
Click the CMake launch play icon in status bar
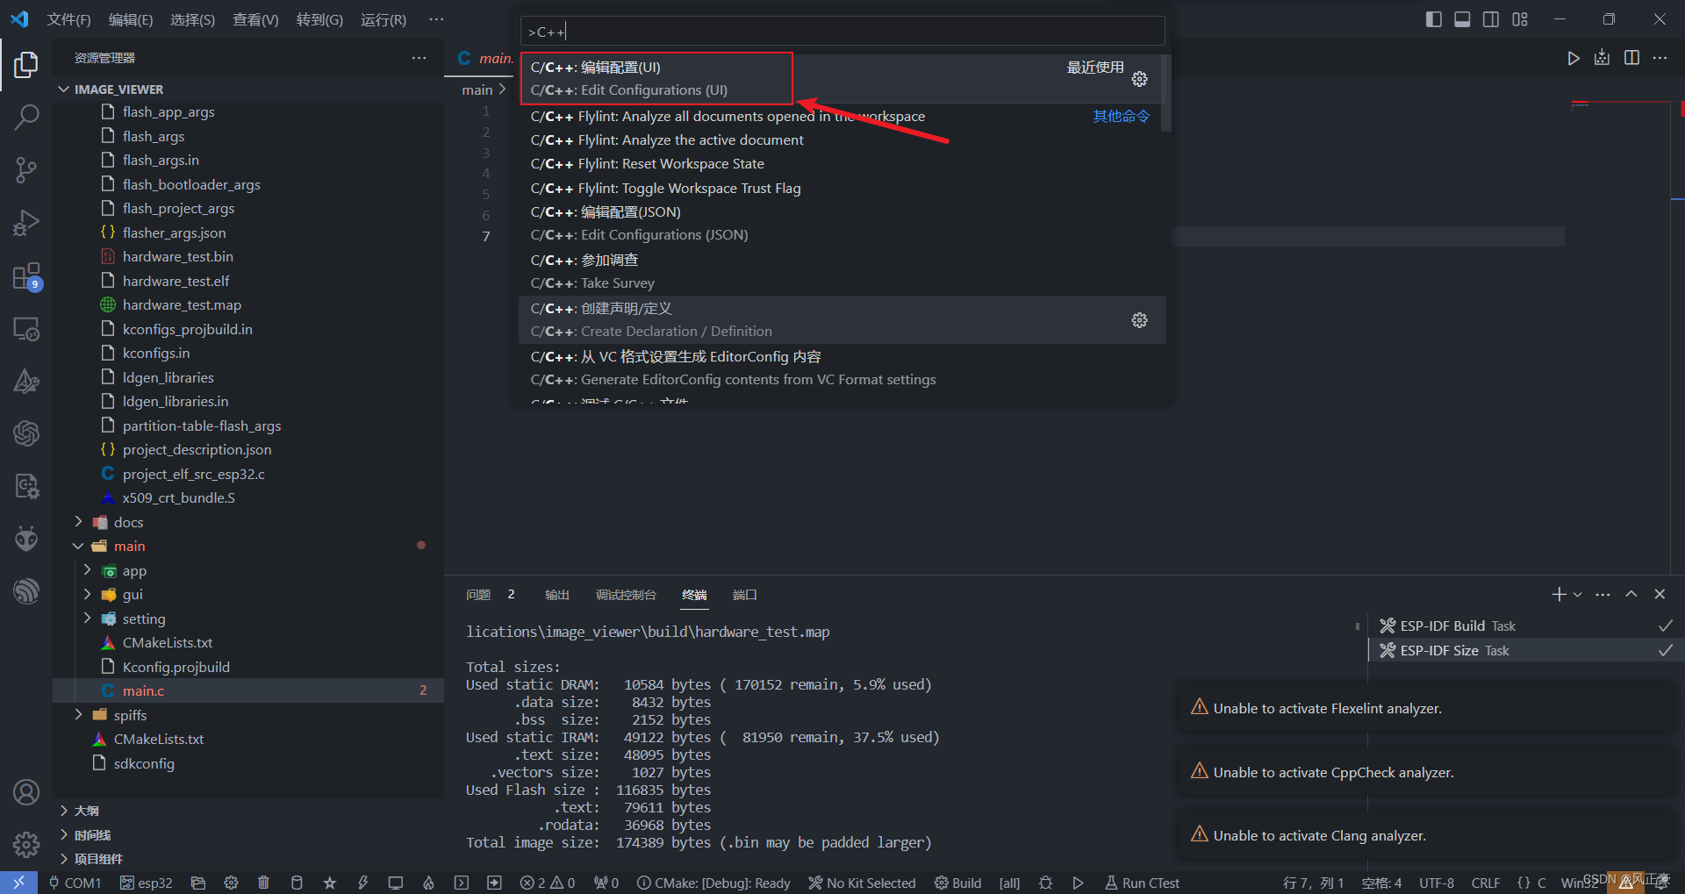(1078, 883)
